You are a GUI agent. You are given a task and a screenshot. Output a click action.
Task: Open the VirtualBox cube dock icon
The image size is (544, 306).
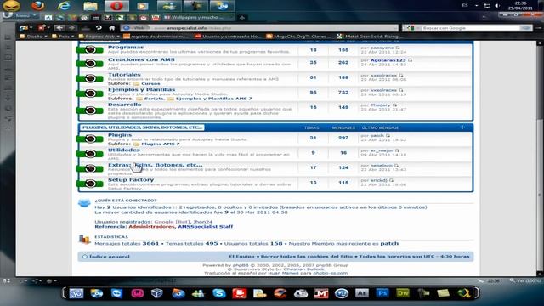(157, 293)
